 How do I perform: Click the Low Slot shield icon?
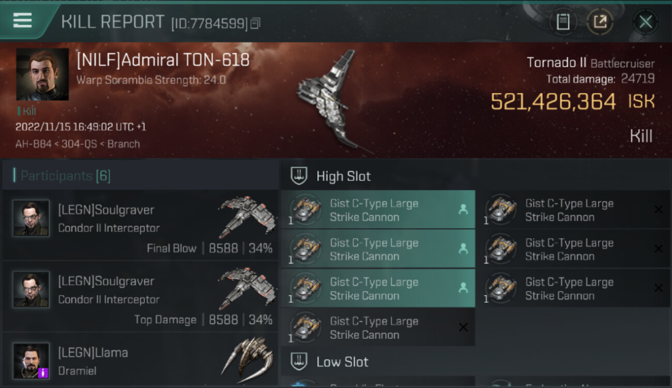[x=299, y=362]
